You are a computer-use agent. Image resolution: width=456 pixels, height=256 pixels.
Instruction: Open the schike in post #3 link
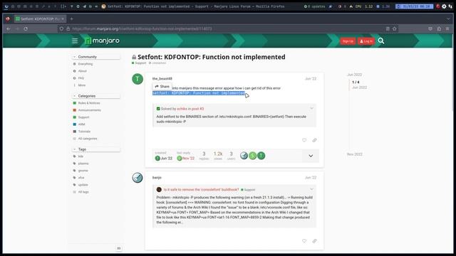coord(190,109)
